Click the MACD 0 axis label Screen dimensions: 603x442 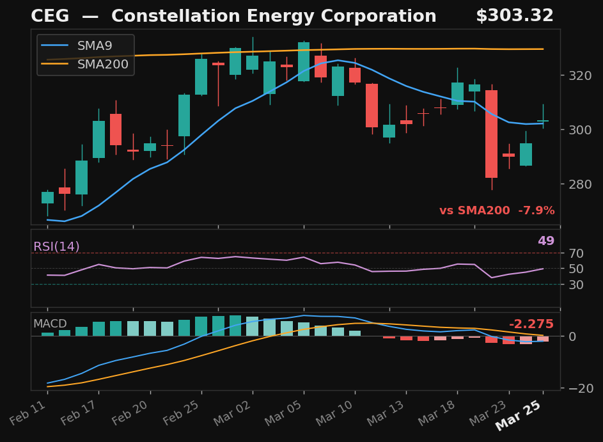point(572,337)
